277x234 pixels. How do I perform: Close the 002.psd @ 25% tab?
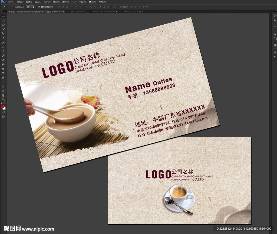tap(143, 12)
